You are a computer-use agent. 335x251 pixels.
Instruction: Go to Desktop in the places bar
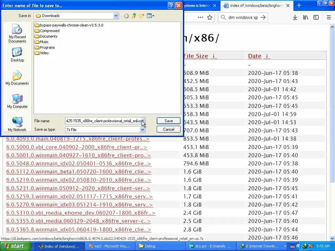click(17, 55)
